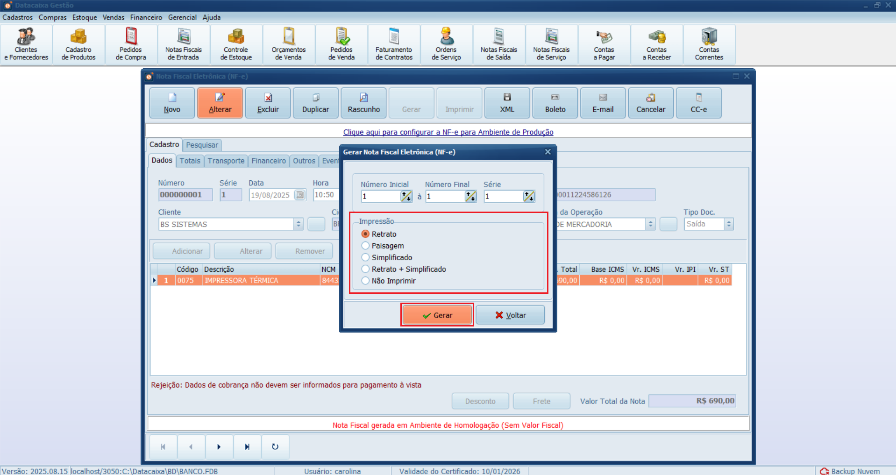Choose Simplificado printing layout
This screenshot has height=475, width=896.
click(366, 257)
